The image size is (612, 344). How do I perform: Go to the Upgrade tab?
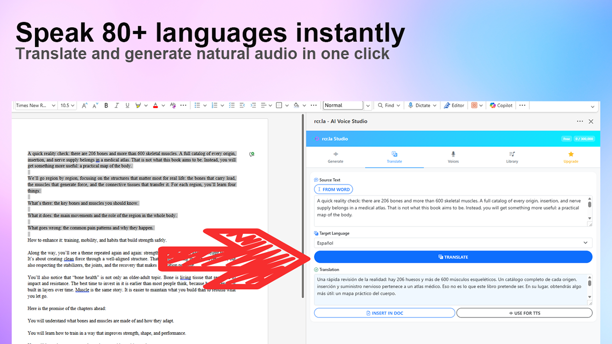pyautogui.click(x=571, y=157)
